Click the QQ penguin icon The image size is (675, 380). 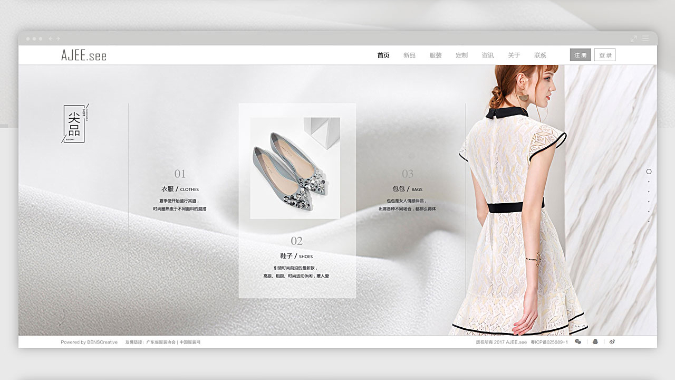595,342
